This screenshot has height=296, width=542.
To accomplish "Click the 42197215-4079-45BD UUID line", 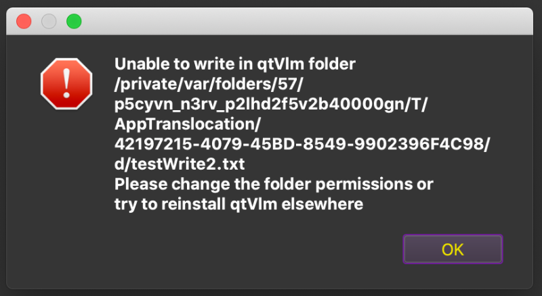I will pyautogui.click(x=302, y=144).
